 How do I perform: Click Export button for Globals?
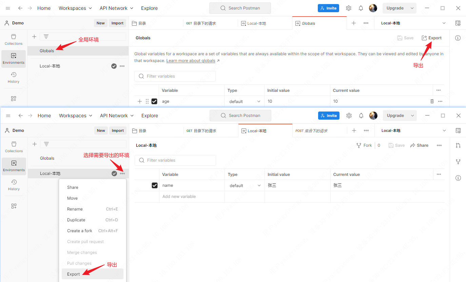pyautogui.click(x=432, y=38)
